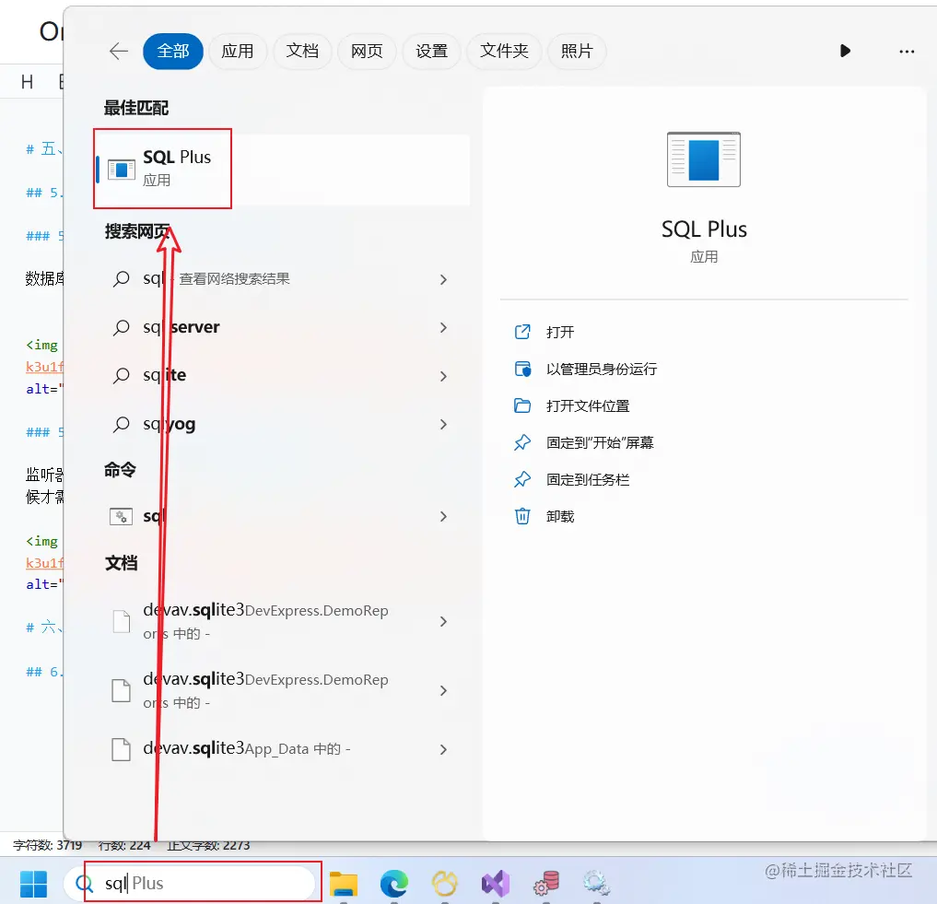Image resolution: width=937 pixels, height=904 pixels.
Task: Click the magnifier icon in taskbar search box
Action: pos(84,884)
